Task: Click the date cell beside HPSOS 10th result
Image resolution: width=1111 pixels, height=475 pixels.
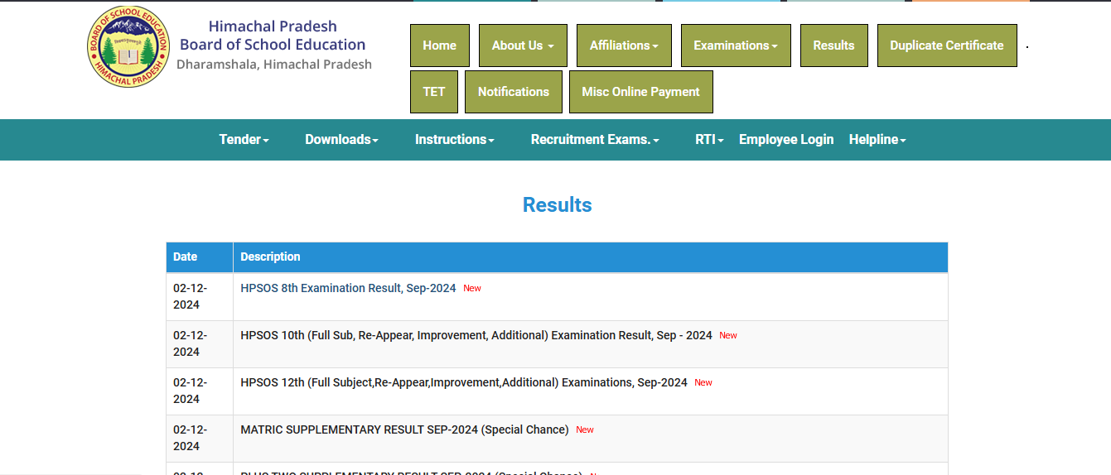Action: point(200,343)
